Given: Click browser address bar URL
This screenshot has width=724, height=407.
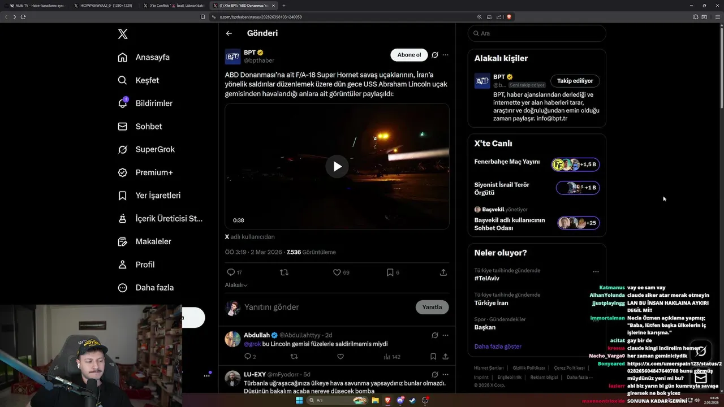Looking at the screenshot, I should click(x=261, y=17).
